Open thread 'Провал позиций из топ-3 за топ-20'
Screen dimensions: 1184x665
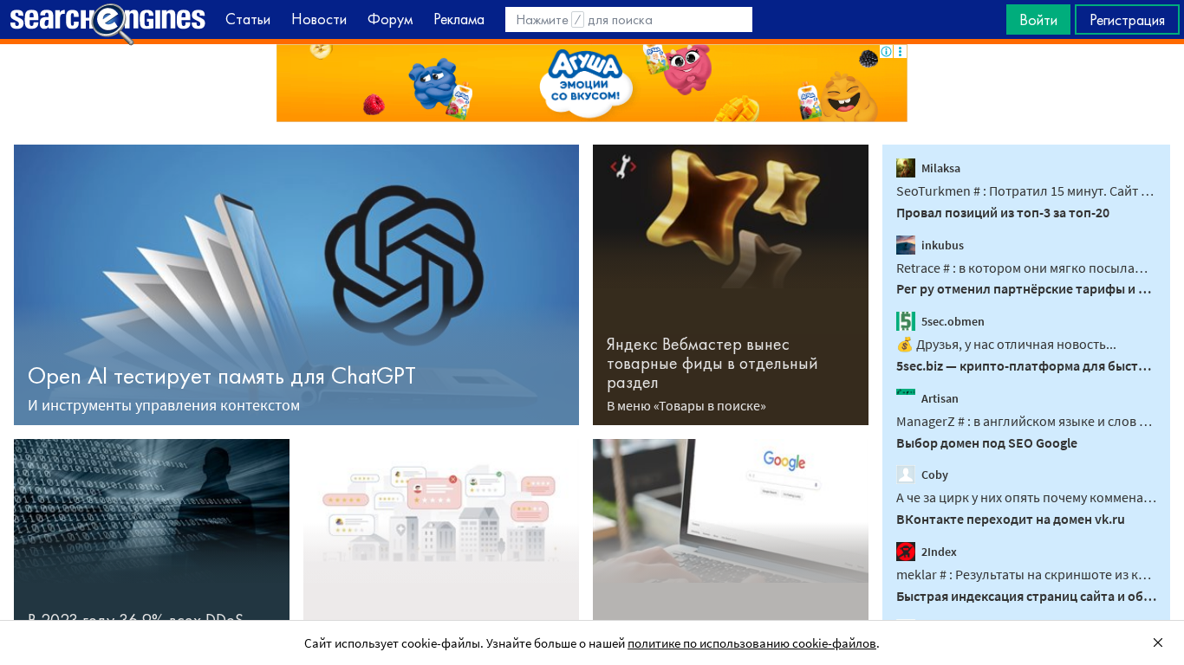coord(1003,213)
